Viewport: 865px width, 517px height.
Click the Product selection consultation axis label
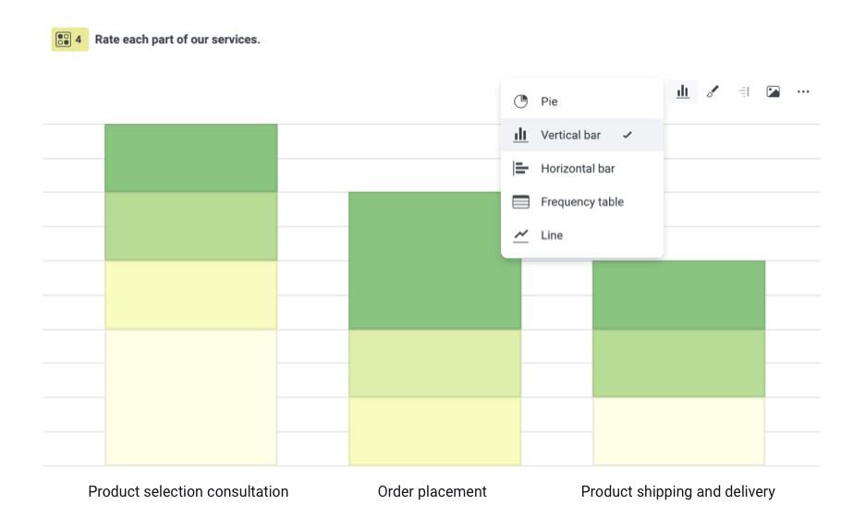189,491
